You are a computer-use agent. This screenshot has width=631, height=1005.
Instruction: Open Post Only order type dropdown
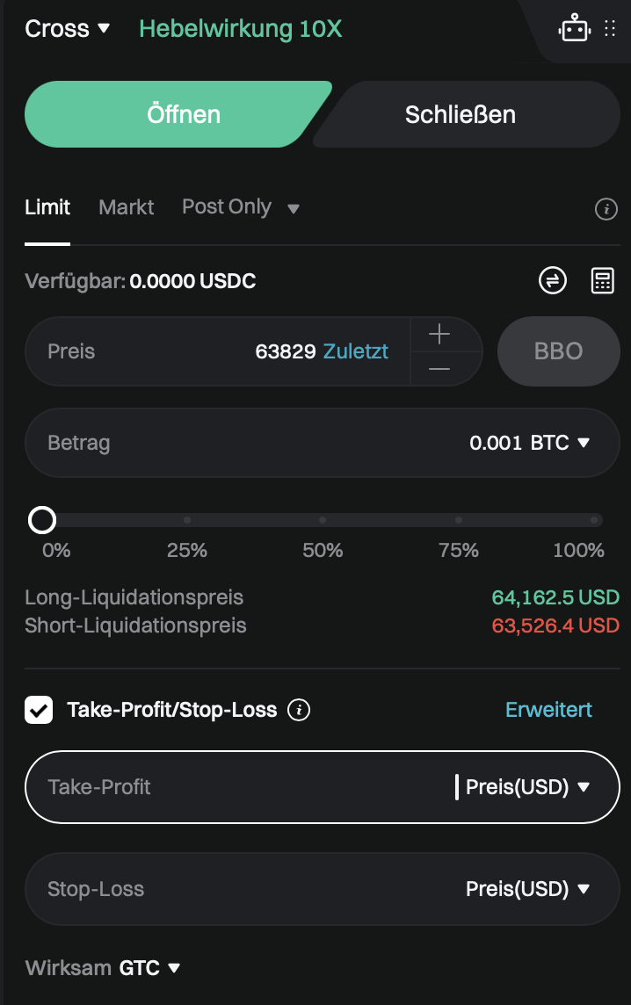point(241,207)
